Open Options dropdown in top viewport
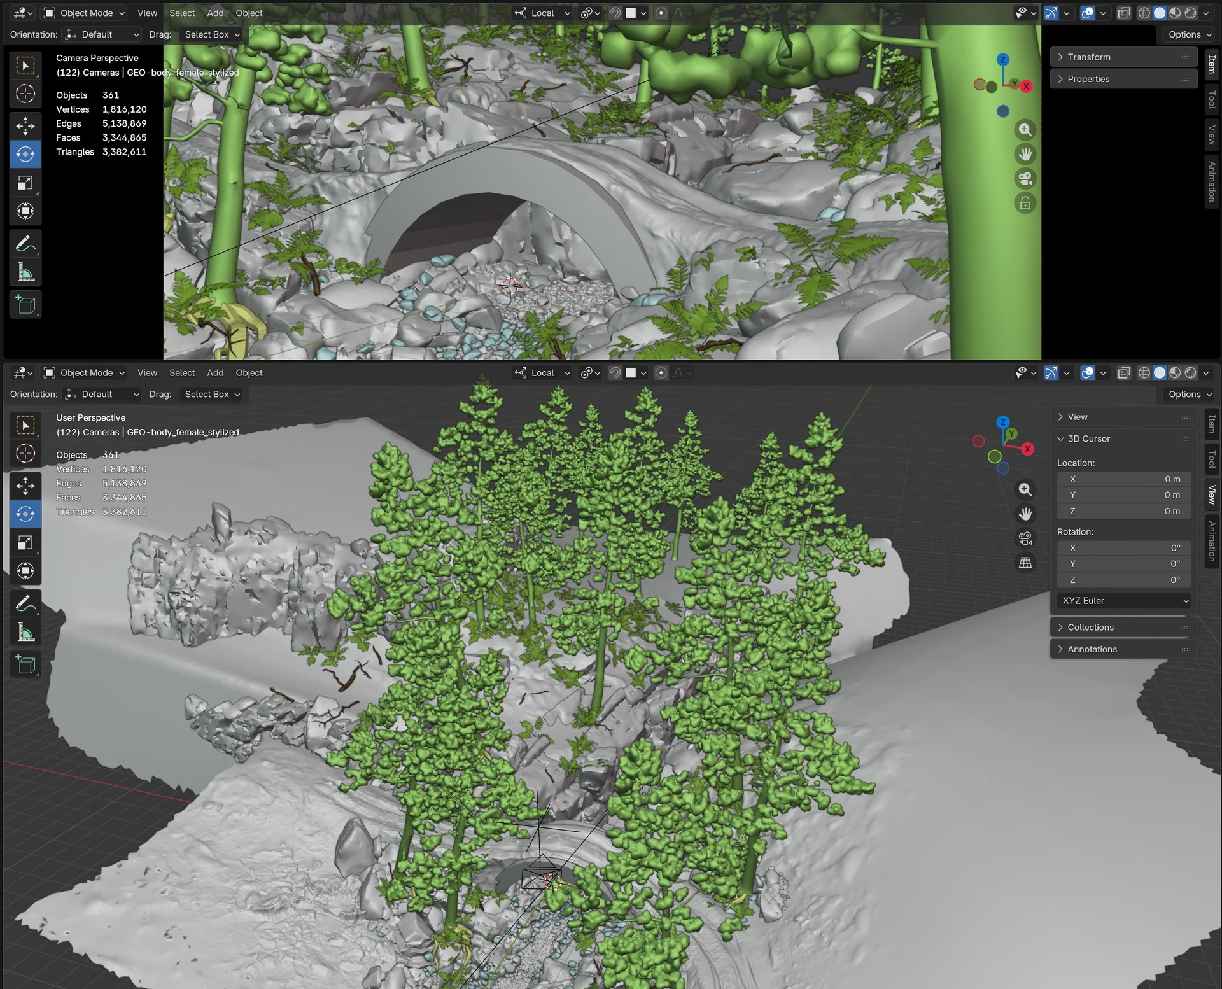The width and height of the screenshot is (1222, 989). pos(1190,35)
